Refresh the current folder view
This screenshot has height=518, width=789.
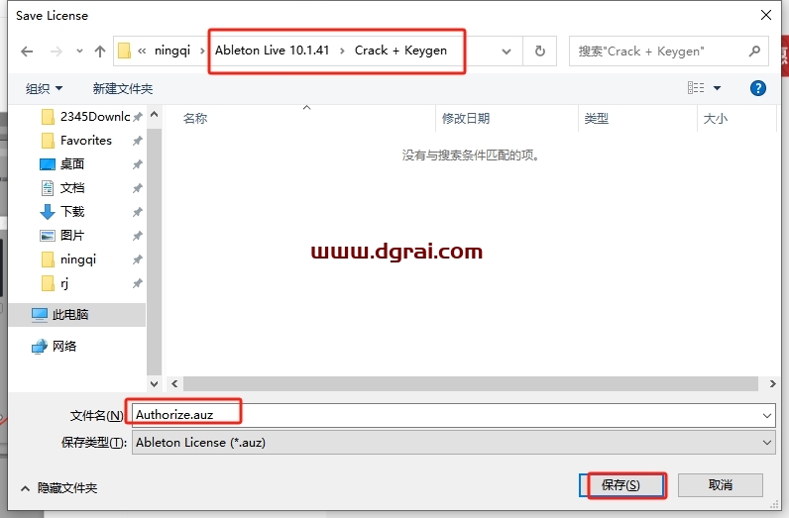(540, 52)
